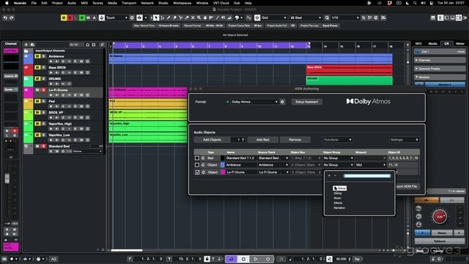Choose Music in the group popup list

click(337, 198)
